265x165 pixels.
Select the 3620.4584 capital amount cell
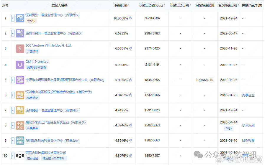(152, 18)
